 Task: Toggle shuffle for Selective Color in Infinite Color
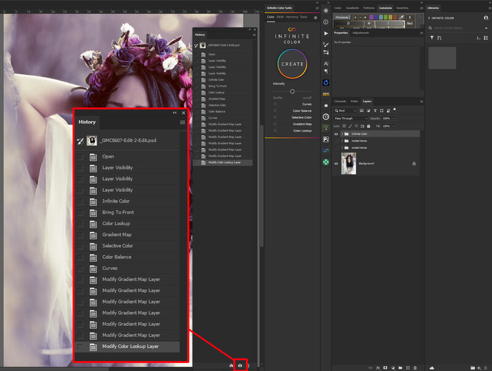click(275, 117)
